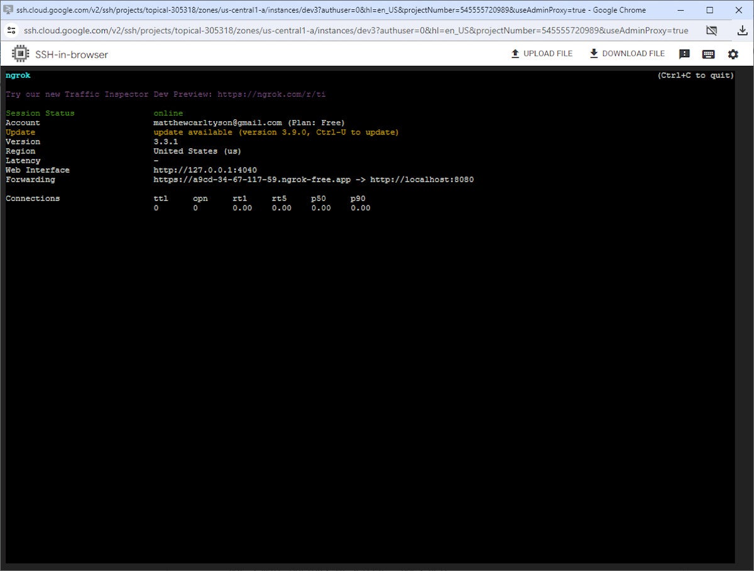Minimize the Chrome window
The image size is (754, 571).
pyautogui.click(x=680, y=10)
